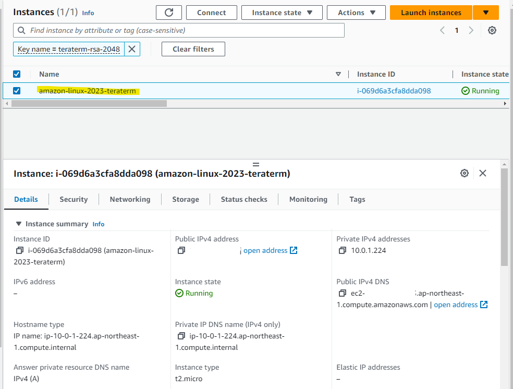Click the Connect button
Screen dimensions: 513x389
coord(211,12)
